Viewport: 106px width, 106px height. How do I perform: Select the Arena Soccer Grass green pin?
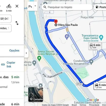click(39, 59)
